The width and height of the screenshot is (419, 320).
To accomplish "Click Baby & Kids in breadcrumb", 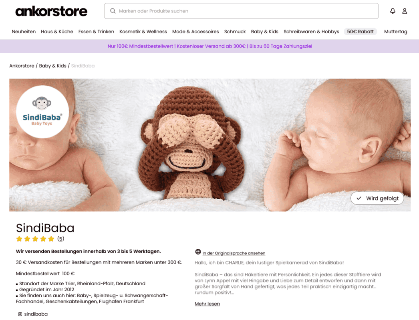I will pos(52,66).
